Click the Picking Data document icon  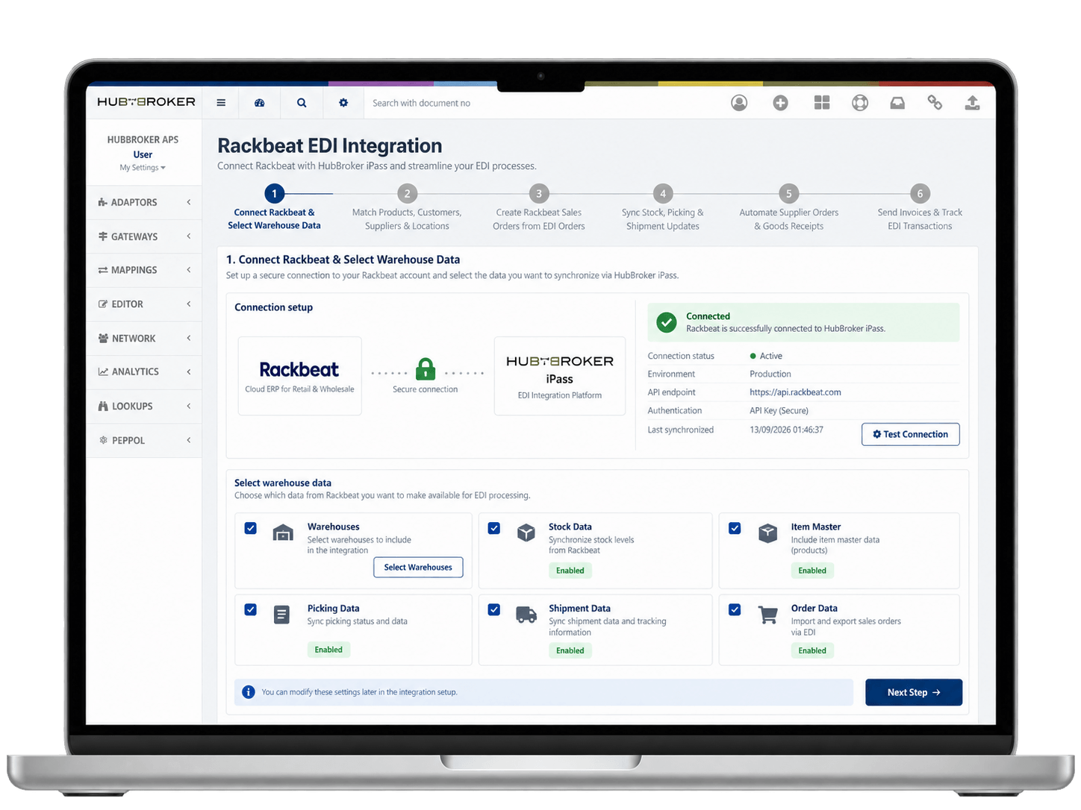pos(281,615)
